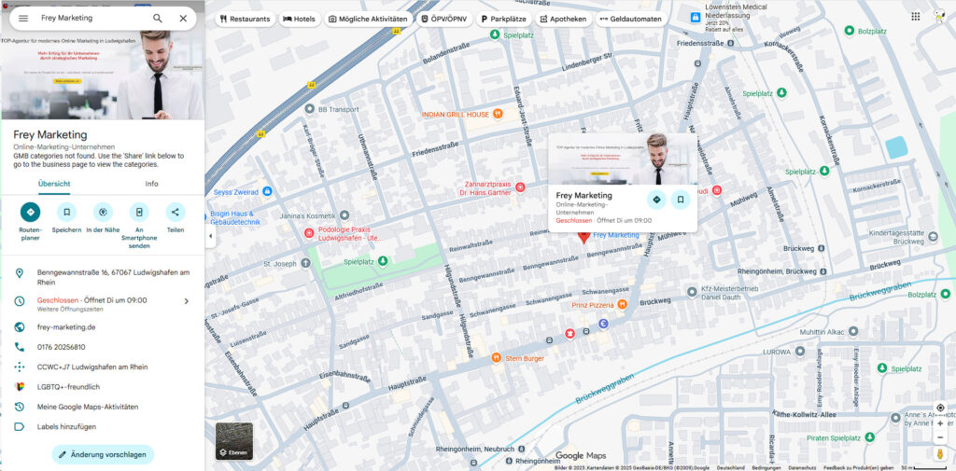956x471 pixels.
Task: Search nearby with In der Nähe
Action: (x=103, y=212)
